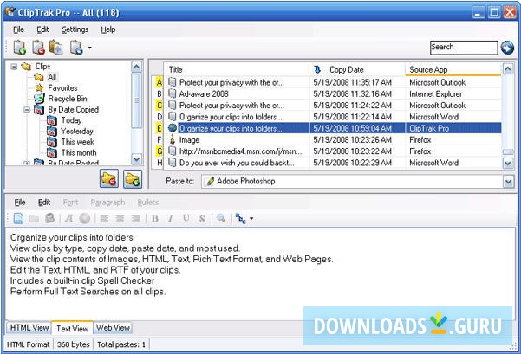The width and height of the screenshot is (521, 354).
Task: Click the paste clip toolbar icon
Action: point(55,48)
